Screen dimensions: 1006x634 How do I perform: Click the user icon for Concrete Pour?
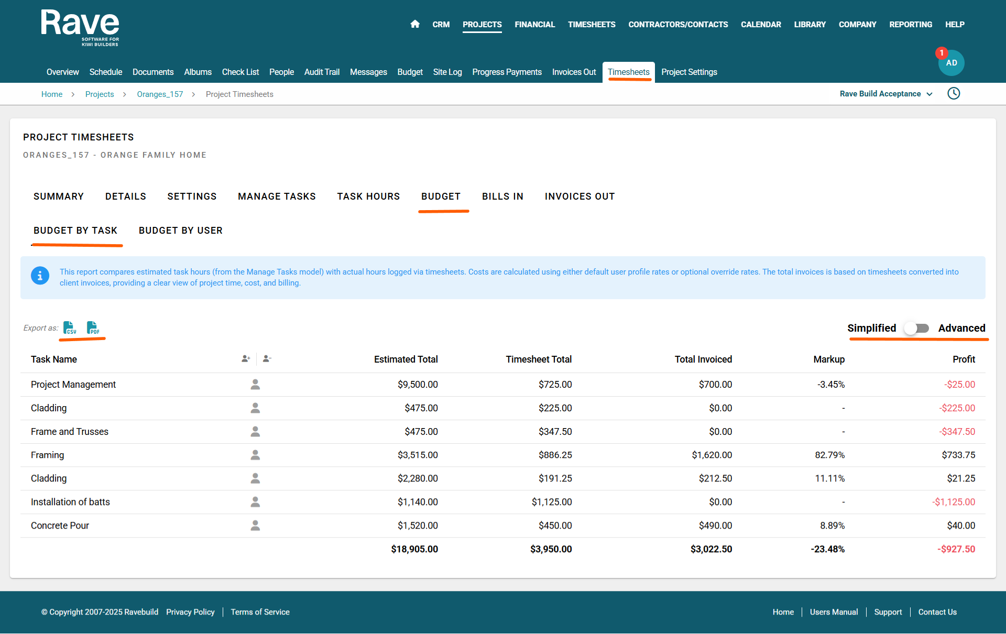255,526
